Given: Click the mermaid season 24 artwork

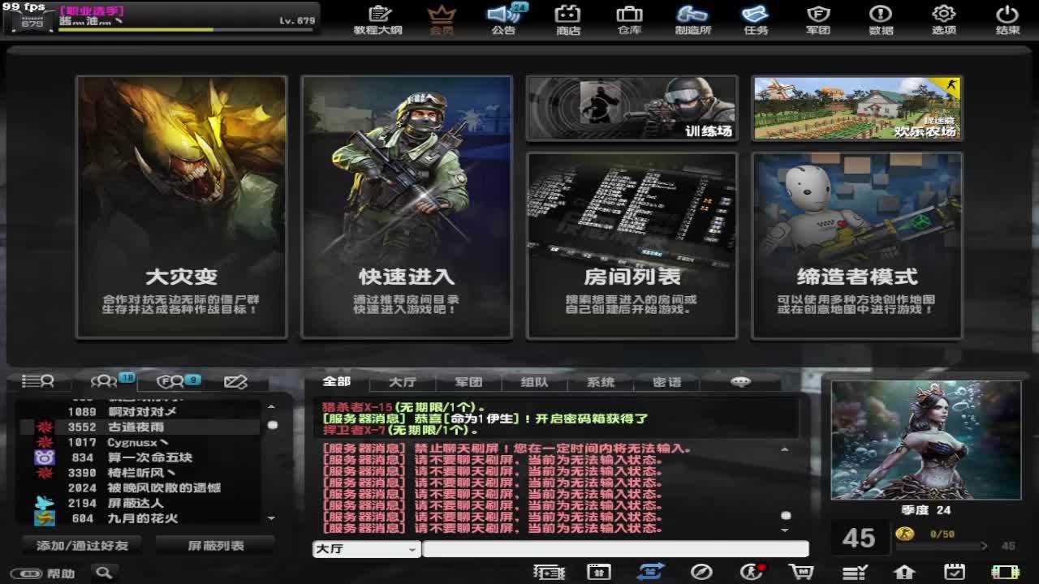Looking at the screenshot, I should coord(926,440).
